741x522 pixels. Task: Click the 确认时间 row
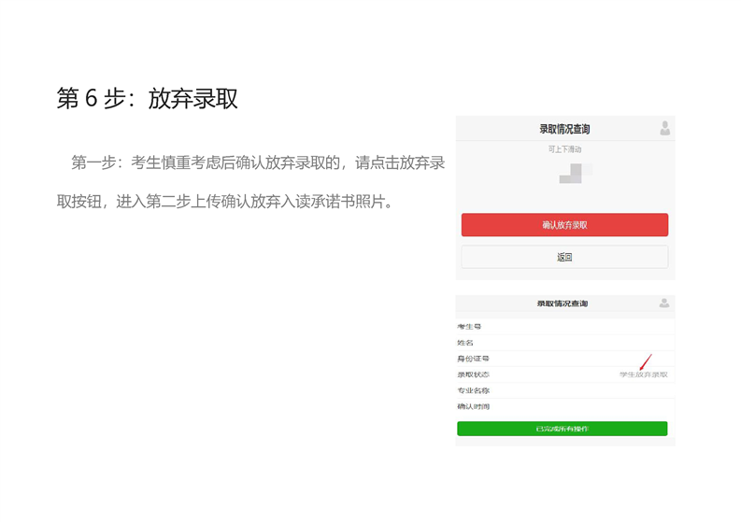[564, 406]
